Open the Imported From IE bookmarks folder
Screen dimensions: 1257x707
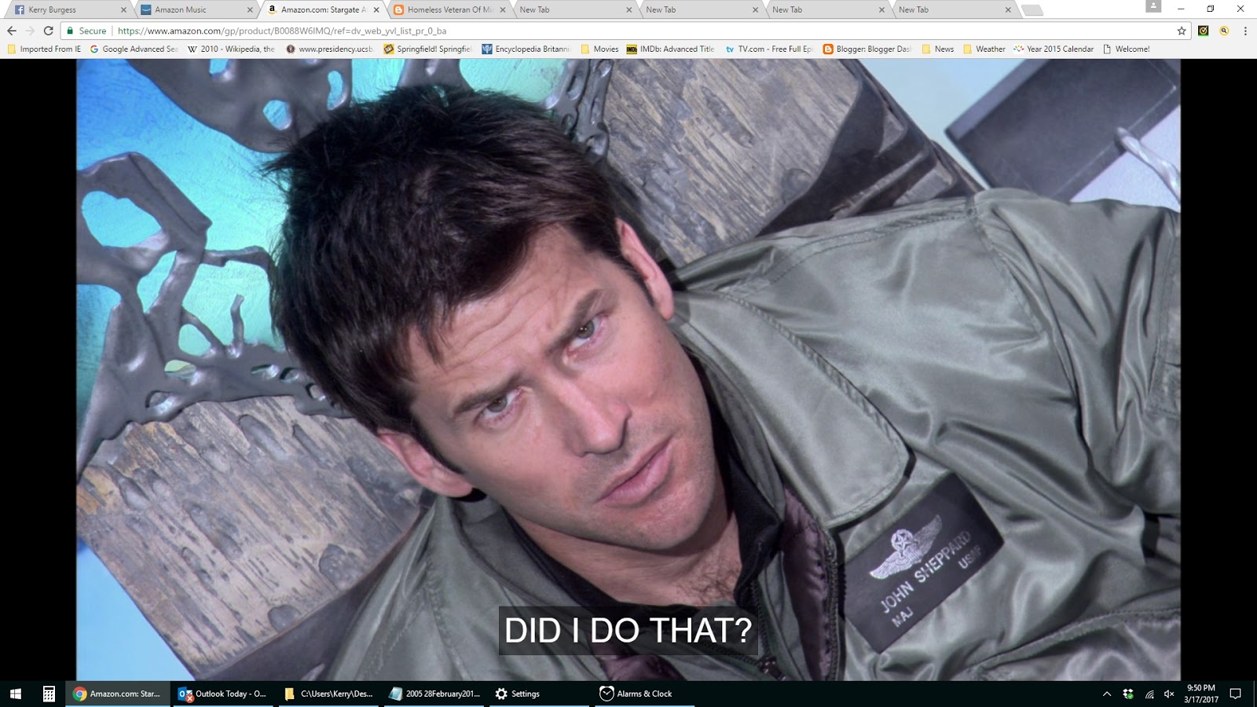pos(44,49)
